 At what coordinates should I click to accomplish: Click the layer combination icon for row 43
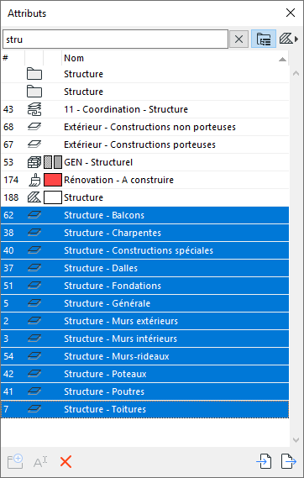[x=34, y=109]
